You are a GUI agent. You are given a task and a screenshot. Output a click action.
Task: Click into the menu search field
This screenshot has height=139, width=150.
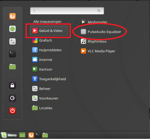coord(67,11)
